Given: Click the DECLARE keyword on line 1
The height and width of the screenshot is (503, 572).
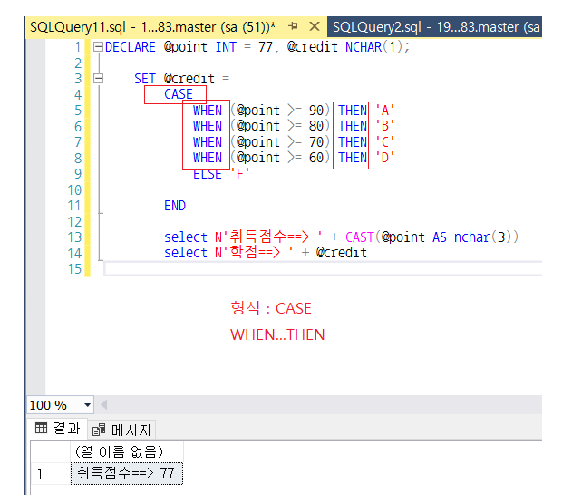Looking at the screenshot, I should coord(131,47).
